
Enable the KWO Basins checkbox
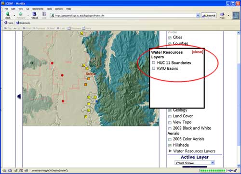click(x=154, y=68)
